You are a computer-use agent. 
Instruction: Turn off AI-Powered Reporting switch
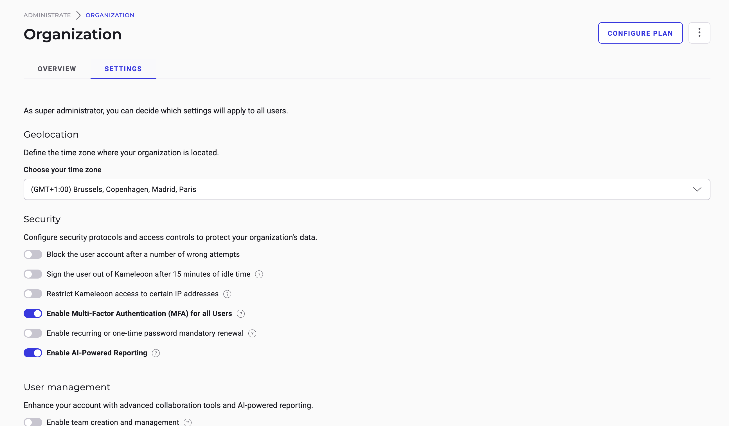[33, 353]
